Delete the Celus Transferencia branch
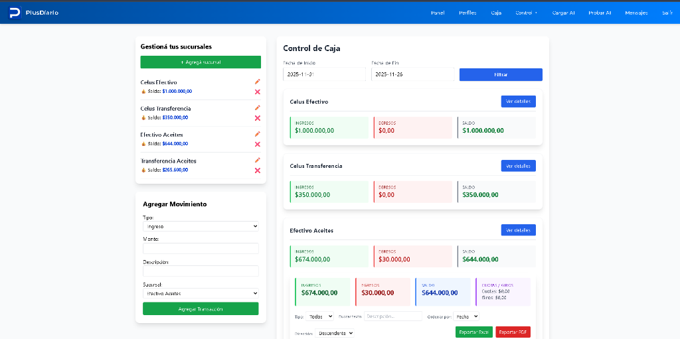680x339 pixels. (x=258, y=118)
